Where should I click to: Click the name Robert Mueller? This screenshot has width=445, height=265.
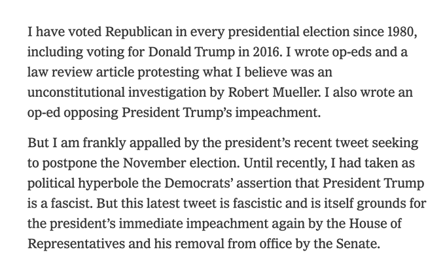(274, 92)
